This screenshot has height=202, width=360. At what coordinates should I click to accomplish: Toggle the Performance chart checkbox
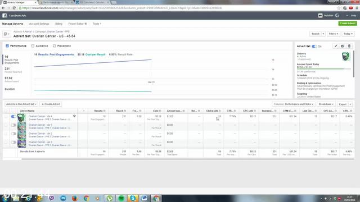click(x=7, y=46)
